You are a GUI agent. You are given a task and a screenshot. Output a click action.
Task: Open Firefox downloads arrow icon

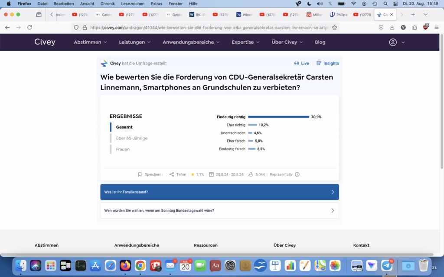392,27
